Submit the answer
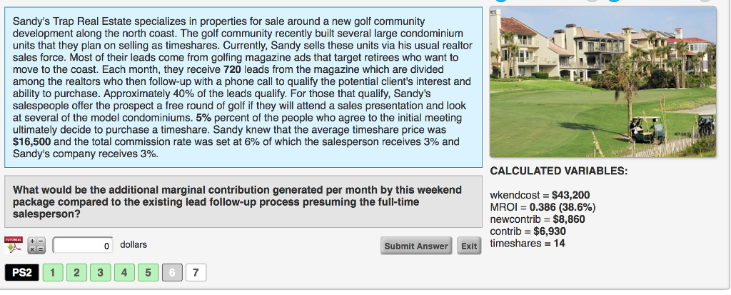 click(x=416, y=246)
